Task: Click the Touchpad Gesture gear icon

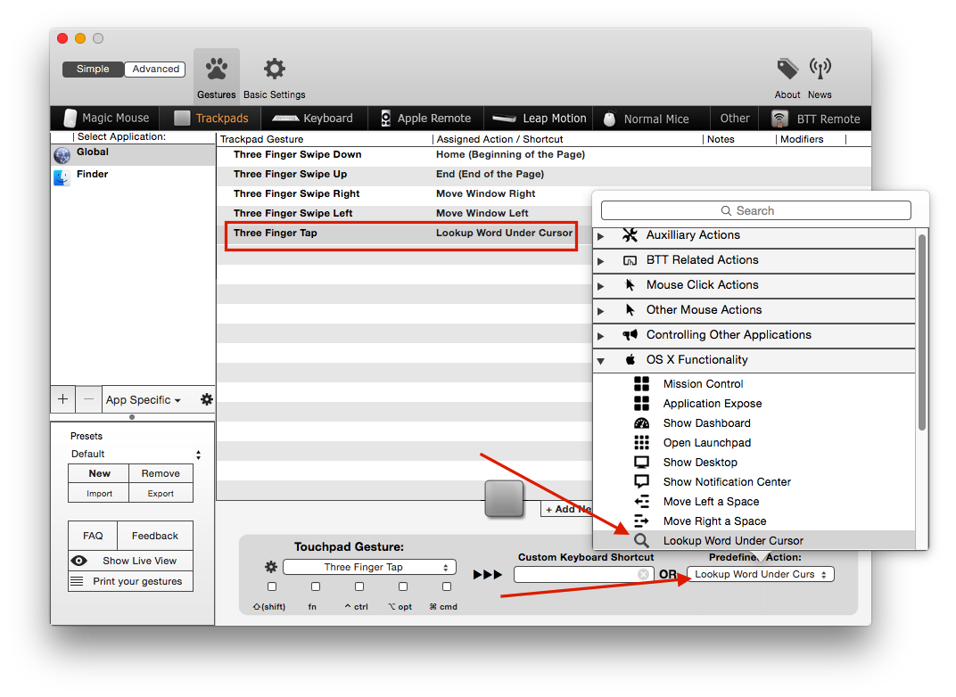Action: coord(271,567)
